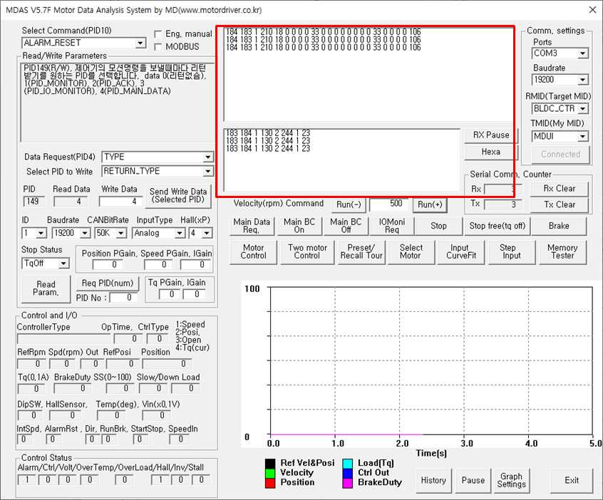This screenshot has height=500, width=603.
Task: Click the Stop free(tq off) button
Action: [x=498, y=226]
